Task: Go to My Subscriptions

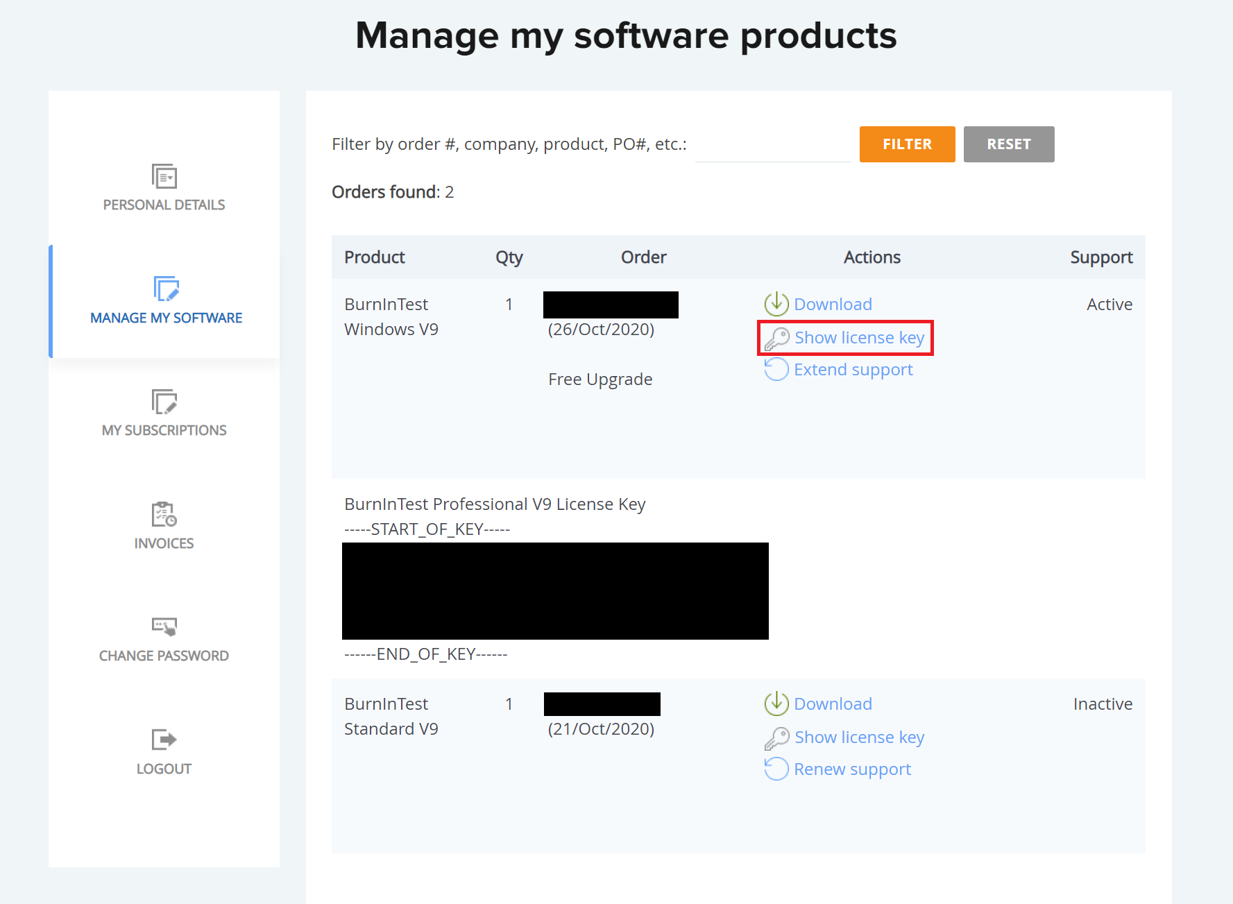Action: pos(164,430)
